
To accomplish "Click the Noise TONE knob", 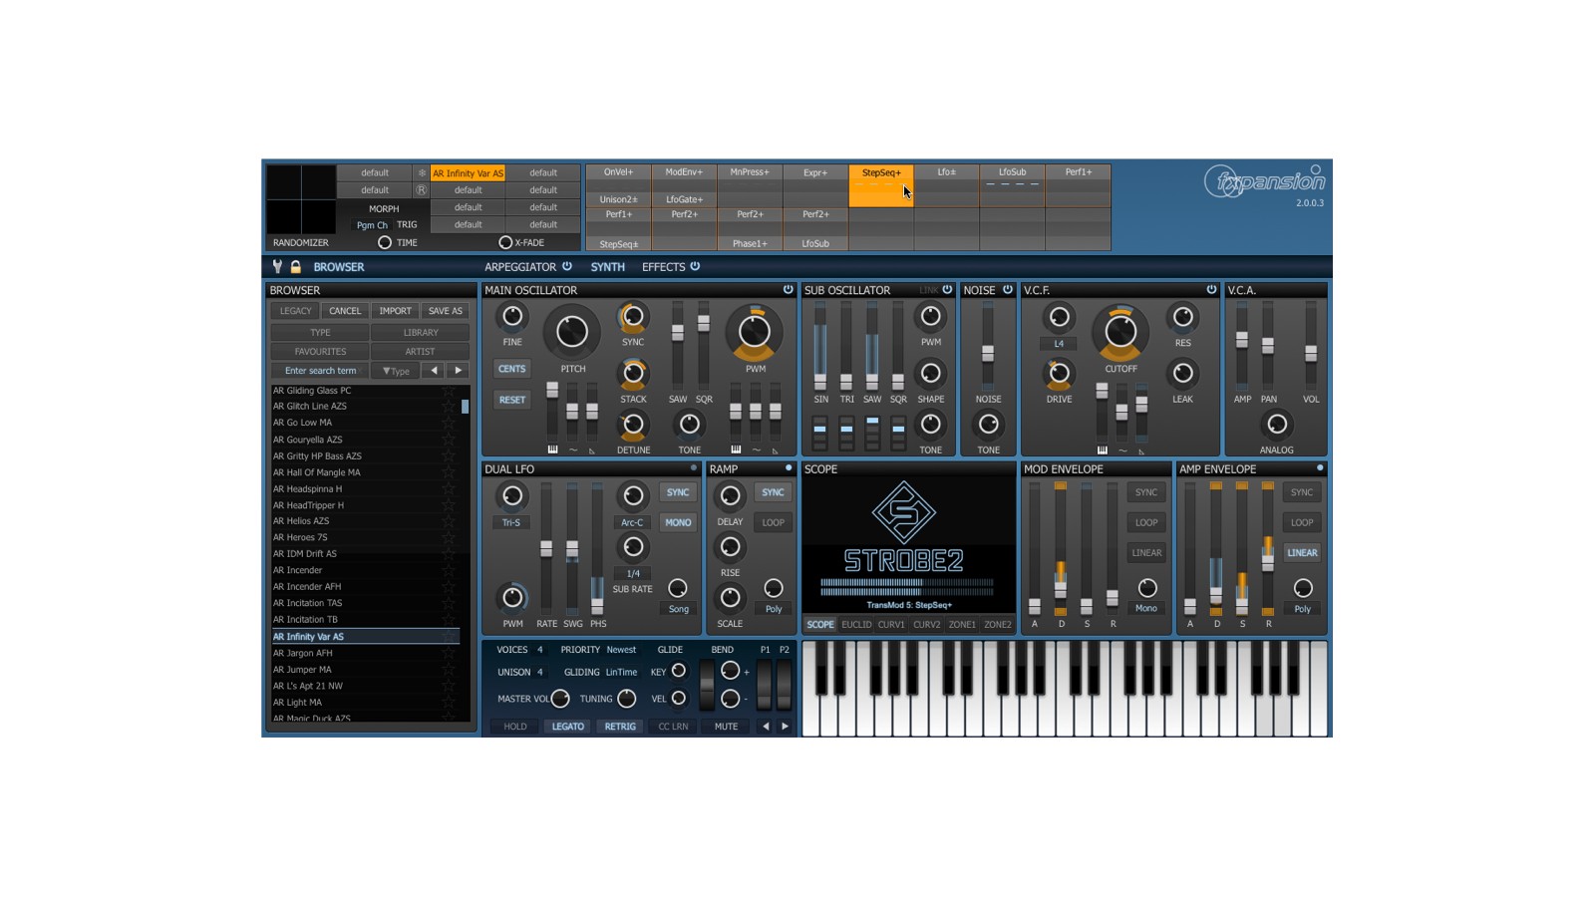I will (x=988, y=425).
